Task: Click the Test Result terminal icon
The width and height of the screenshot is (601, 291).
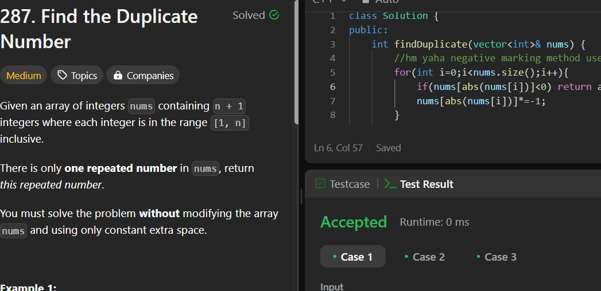Action: tap(390, 184)
